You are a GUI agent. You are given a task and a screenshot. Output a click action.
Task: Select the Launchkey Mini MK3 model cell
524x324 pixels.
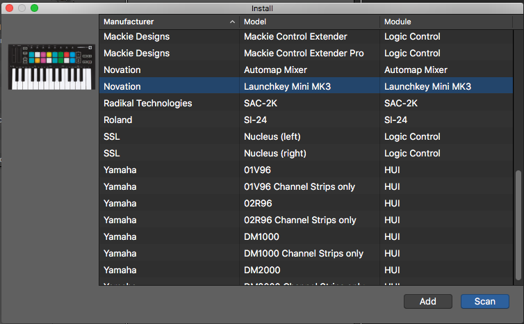click(288, 87)
